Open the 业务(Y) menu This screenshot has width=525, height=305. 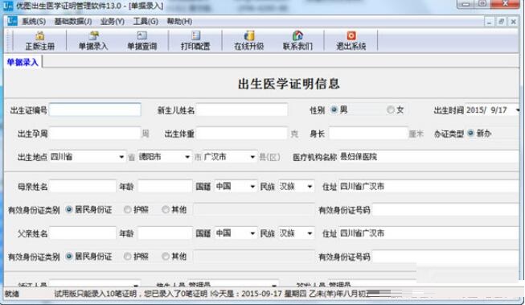(x=113, y=22)
